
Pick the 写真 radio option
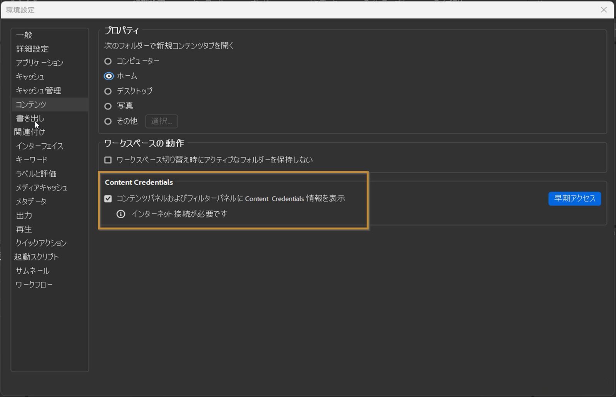[108, 106]
